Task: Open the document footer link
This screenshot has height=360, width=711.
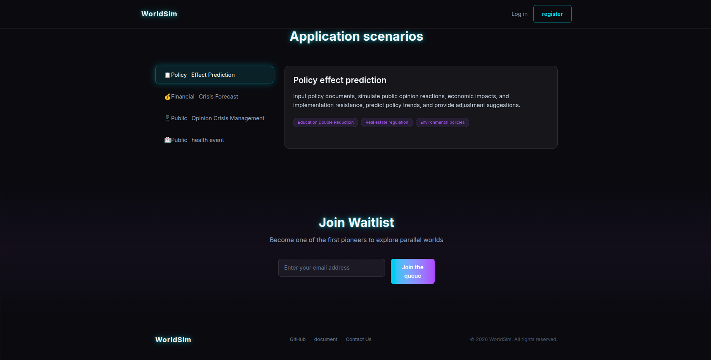Action: 326,339
